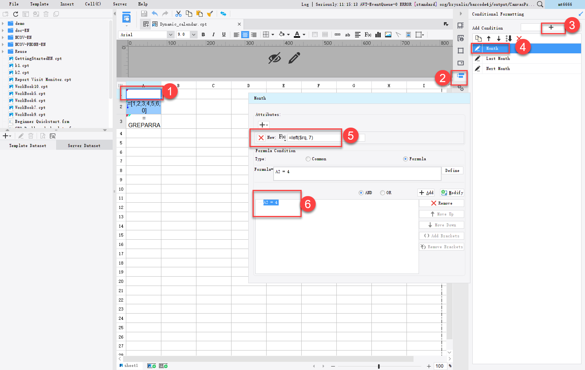Screen dimensions: 585x370
Task: Switch to the Server Dataset tab
Action: [84, 146]
